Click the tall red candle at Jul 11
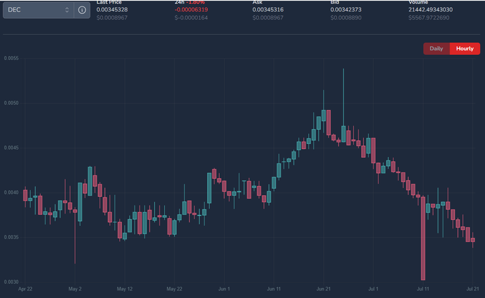Image resolution: width=485 pixels, height=298 pixels. pyautogui.click(x=423, y=239)
